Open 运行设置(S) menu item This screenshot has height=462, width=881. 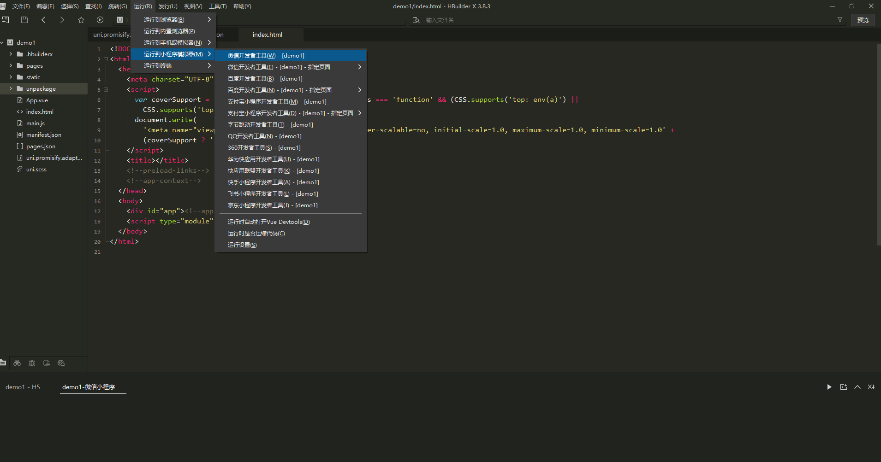click(x=291, y=245)
